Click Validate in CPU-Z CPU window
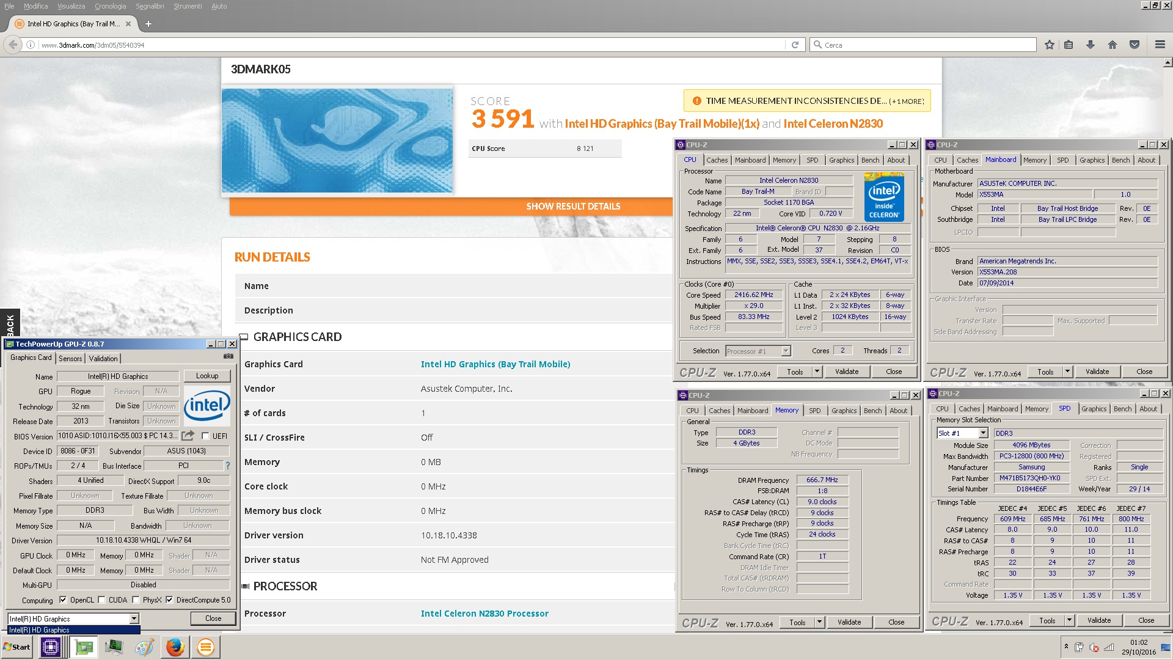The height and width of the screenshot is (660, 1173). click(x=847, y=372)
